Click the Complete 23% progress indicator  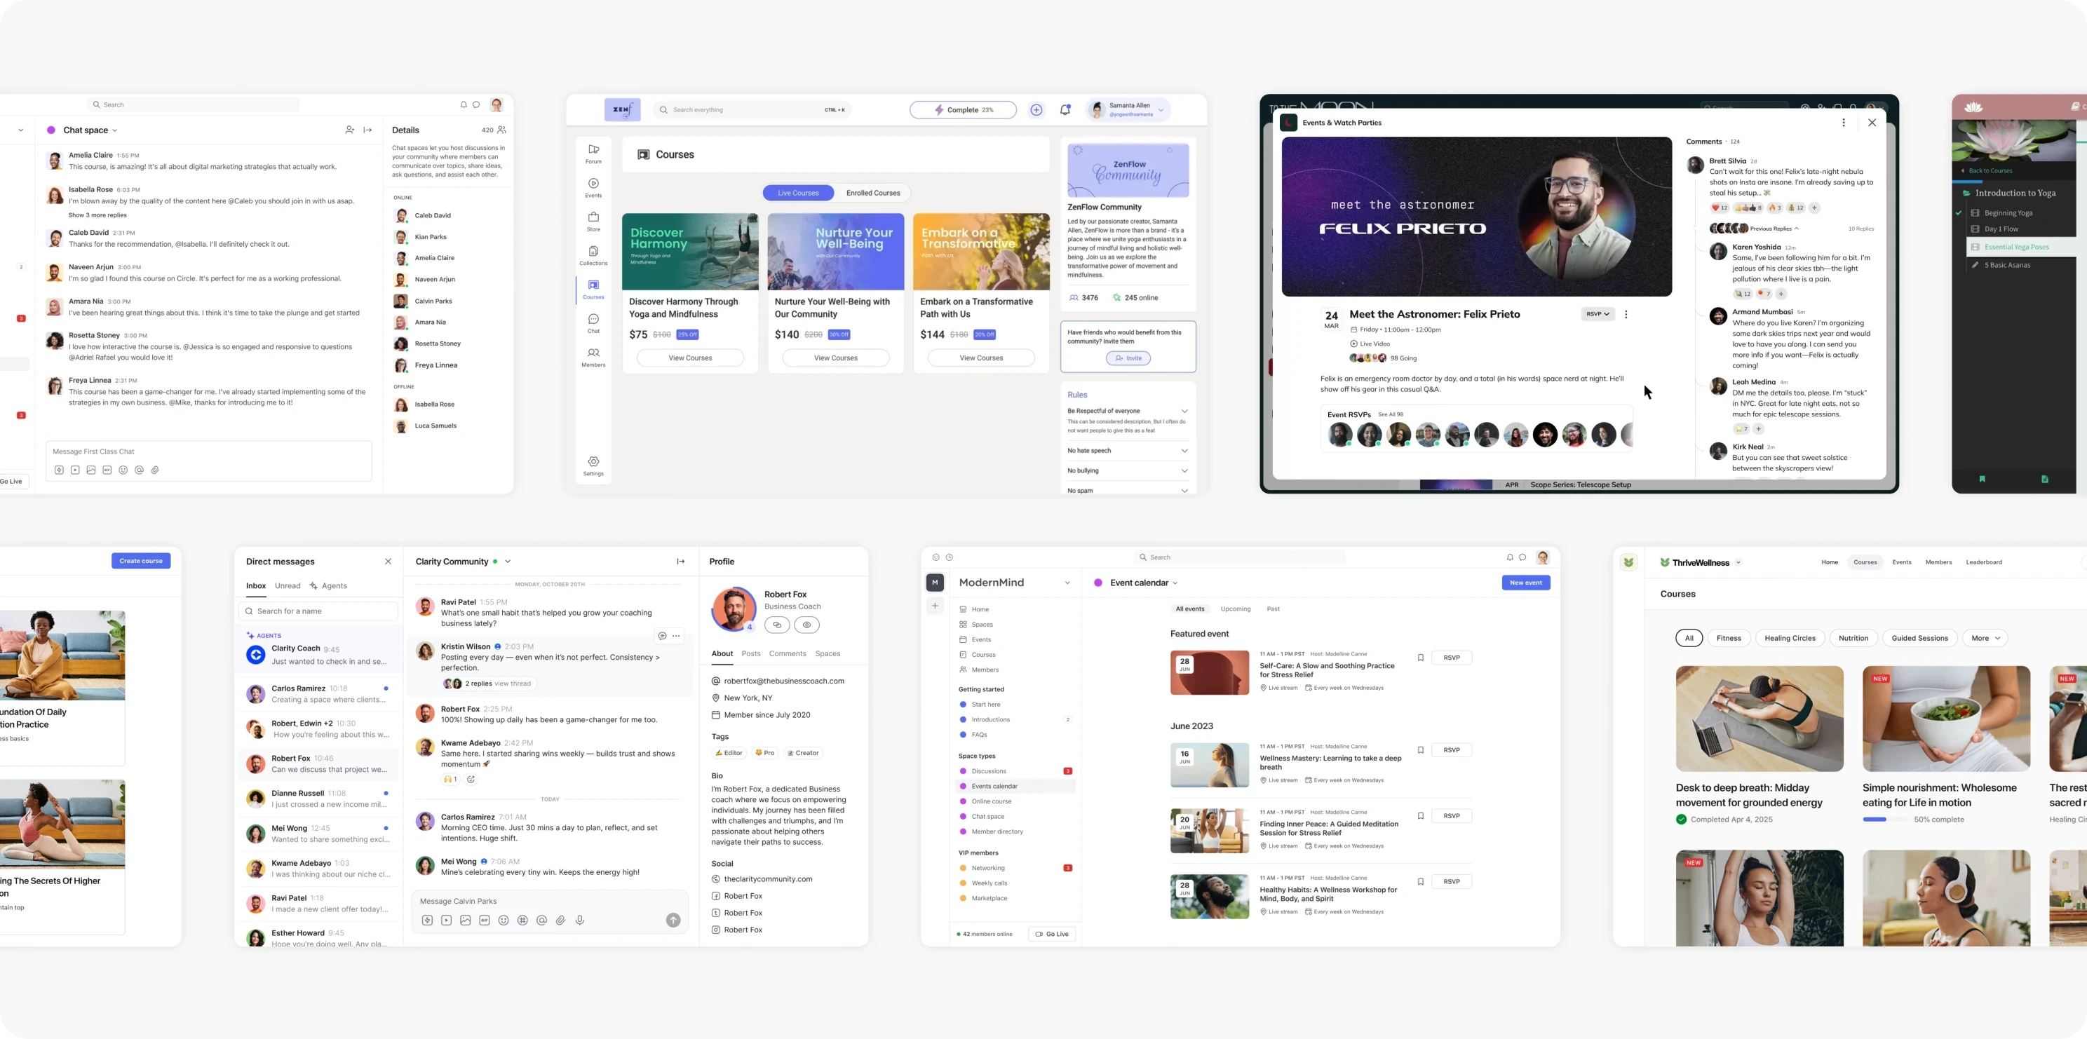(x=962, y=110)
